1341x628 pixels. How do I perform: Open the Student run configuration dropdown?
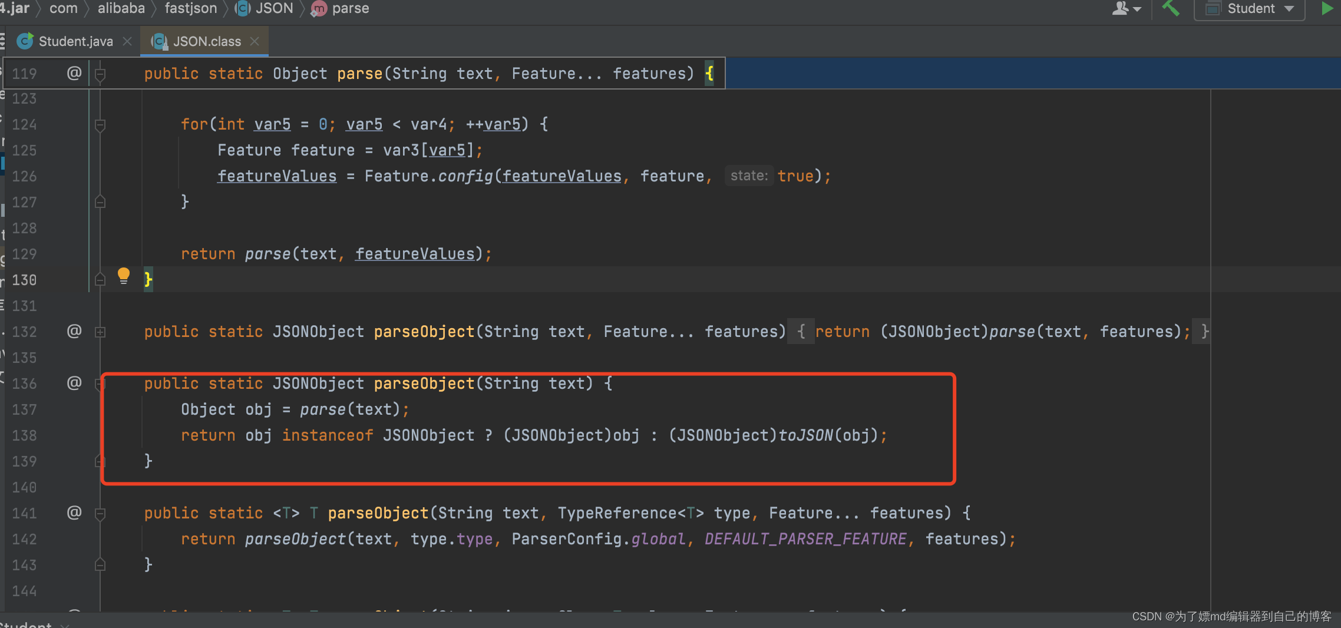click(1249, 9)
